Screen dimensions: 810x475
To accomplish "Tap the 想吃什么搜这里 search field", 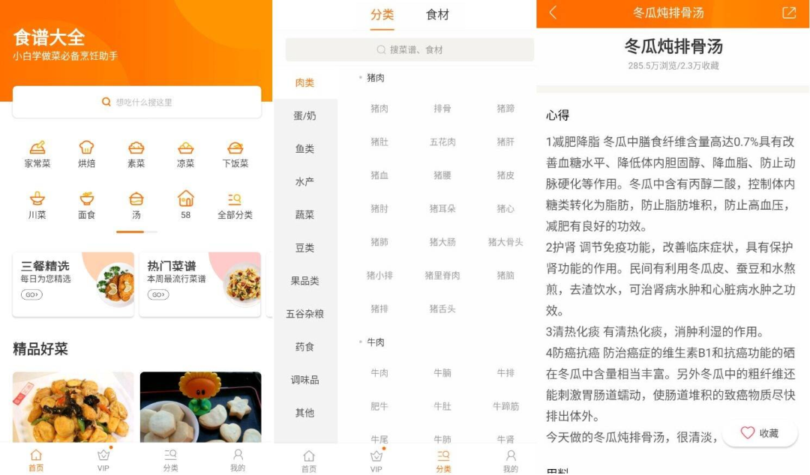I will point(135,101).
